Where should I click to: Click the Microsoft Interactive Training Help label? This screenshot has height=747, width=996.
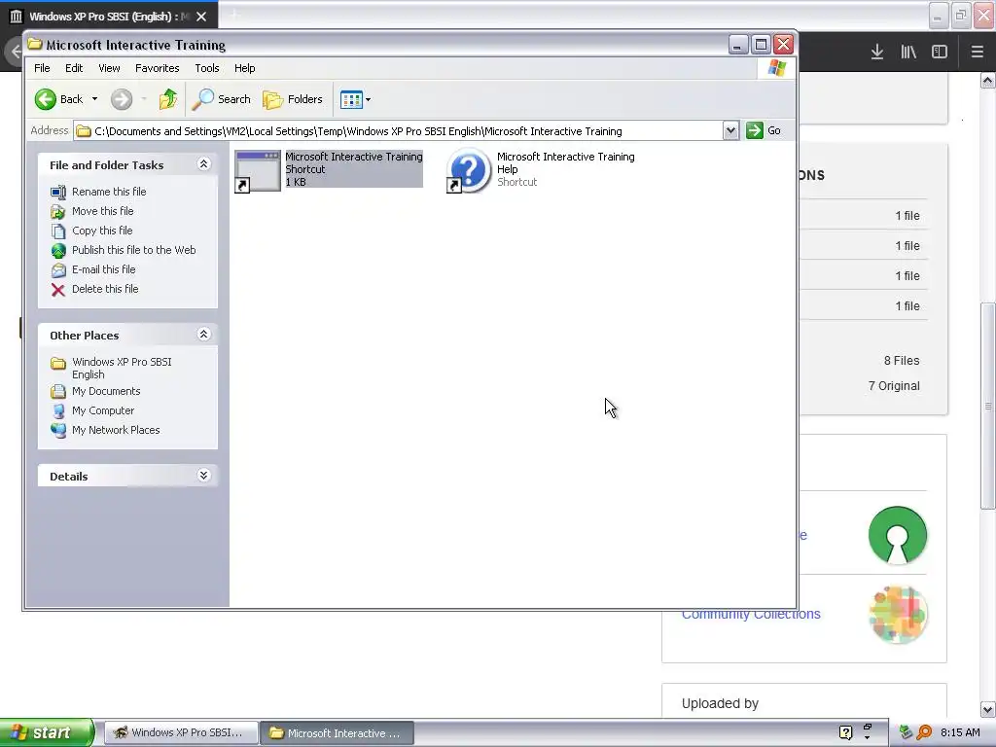[x=565, y=162]
